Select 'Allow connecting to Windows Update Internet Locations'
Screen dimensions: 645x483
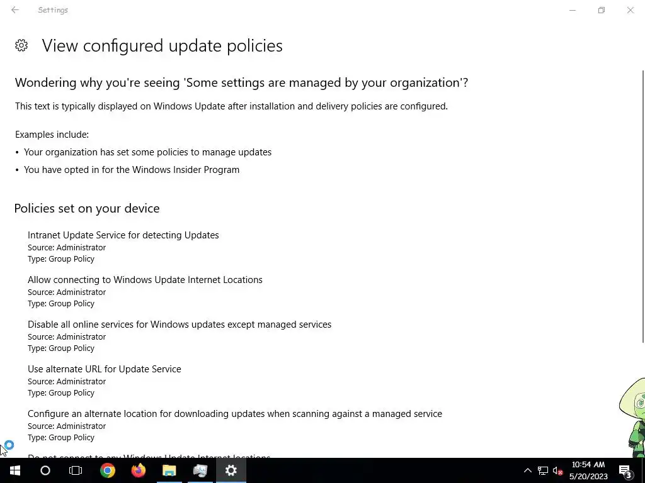[145, 280]
